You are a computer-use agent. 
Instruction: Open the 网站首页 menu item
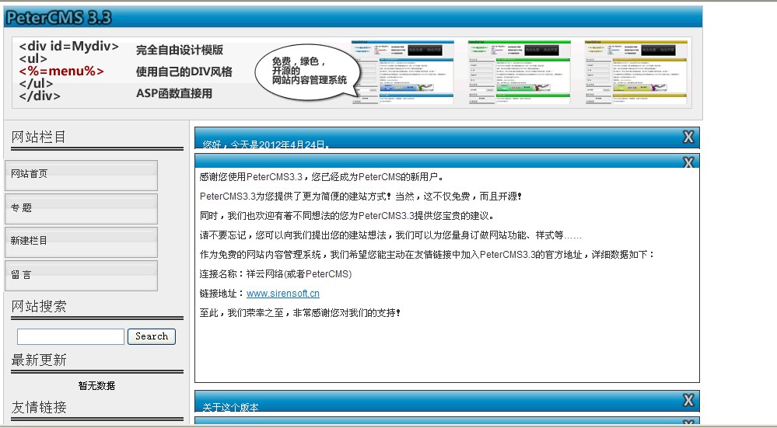[81, 175]
